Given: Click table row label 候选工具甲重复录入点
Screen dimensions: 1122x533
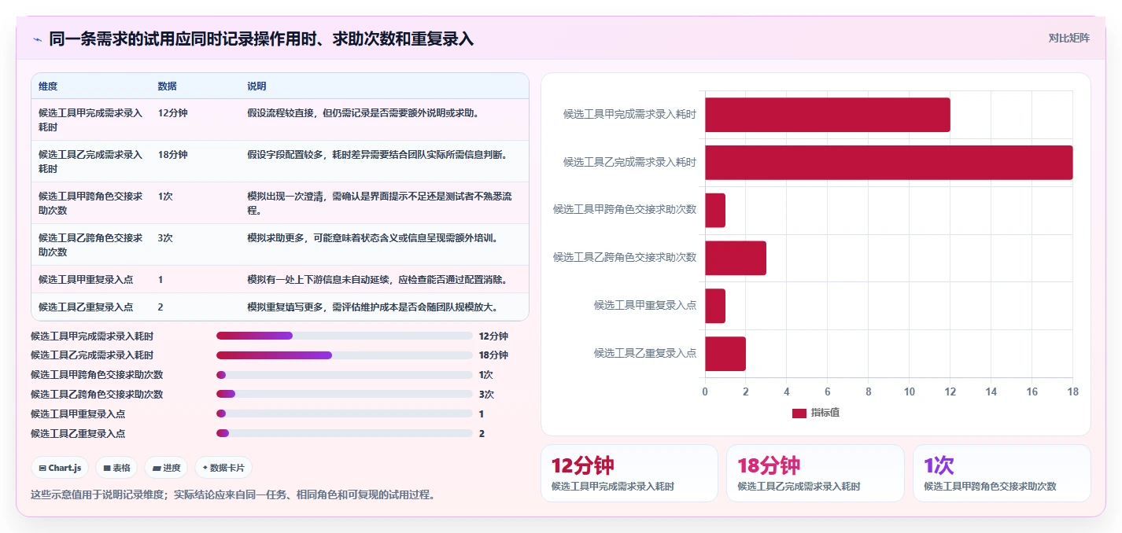Looking at the screenshot, I should (86, 280).
